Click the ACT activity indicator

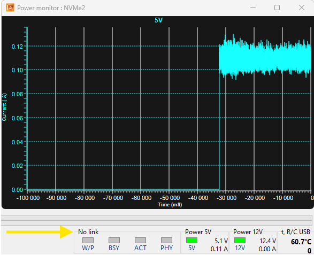(x=140, y=240)
